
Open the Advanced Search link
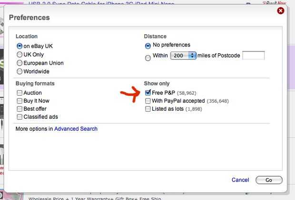pyautogui.click(x=76, y=129)
